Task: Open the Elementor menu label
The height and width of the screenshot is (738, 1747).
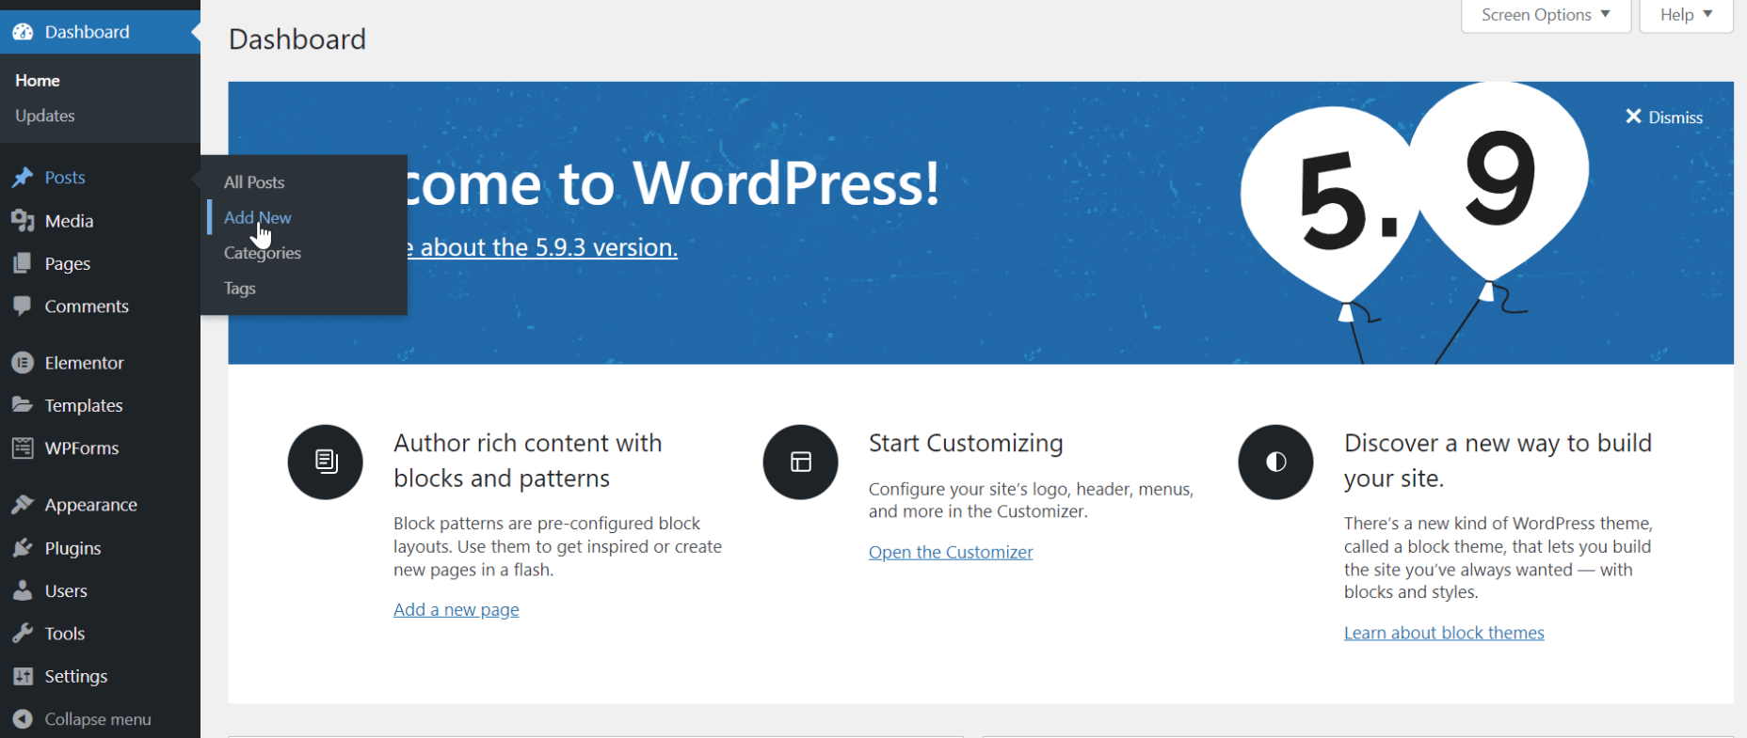Action: pyautogui.click(x=85, y=363)
